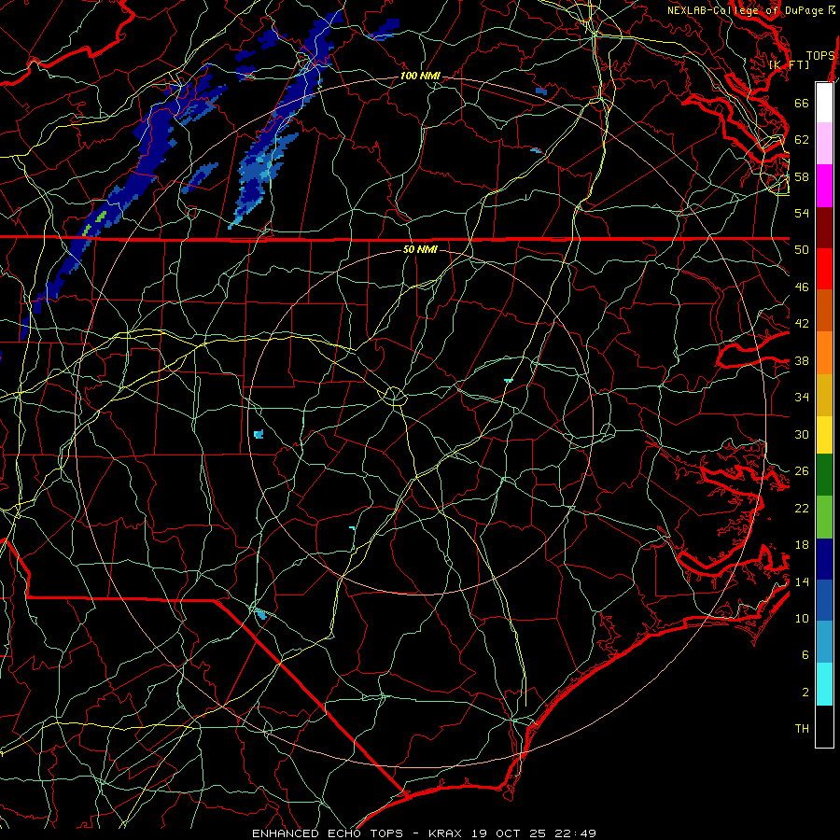Screen dimensions: 840x840
Task: Click the legend value "46"
Action: click(x=802, y=287)
